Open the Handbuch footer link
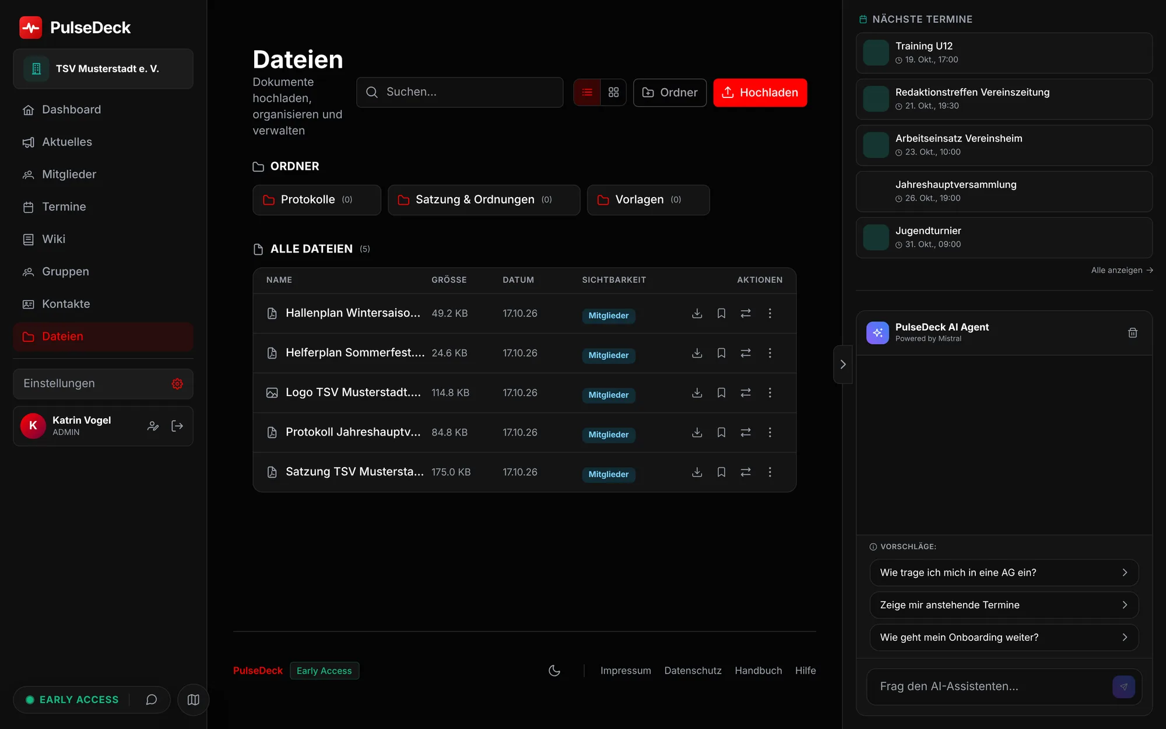 [758, 671]
